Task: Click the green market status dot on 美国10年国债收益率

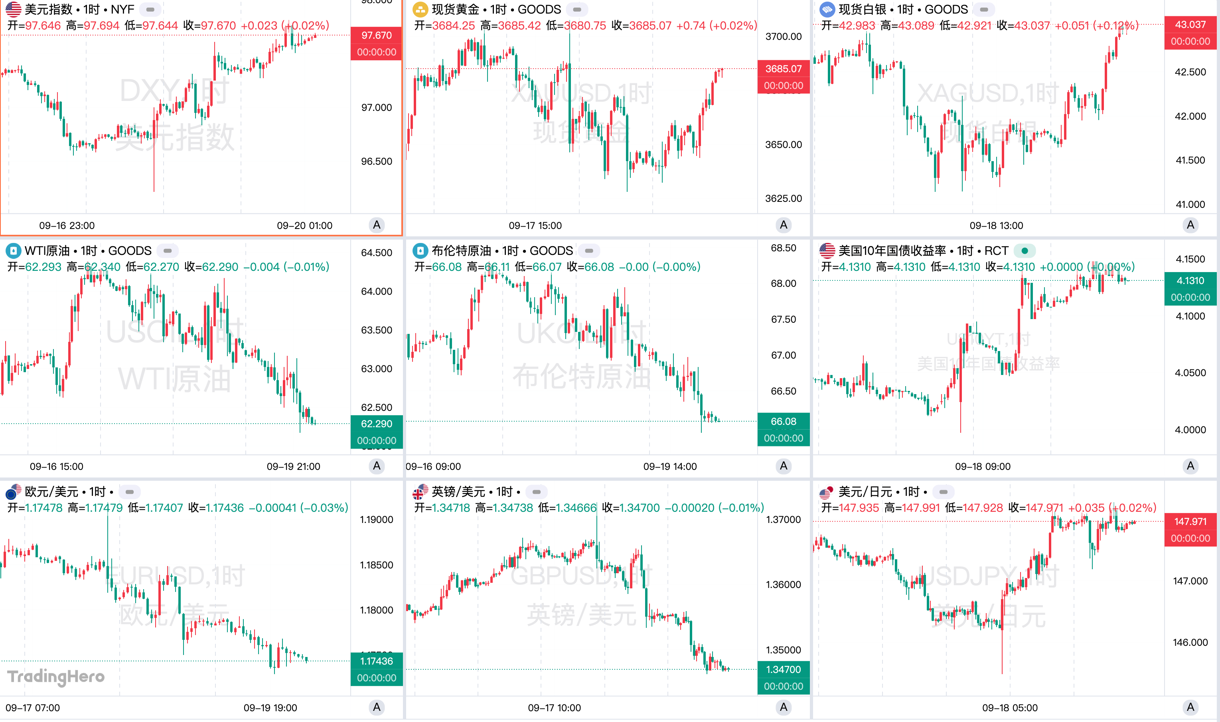Action: click(x=1025, y=251)
